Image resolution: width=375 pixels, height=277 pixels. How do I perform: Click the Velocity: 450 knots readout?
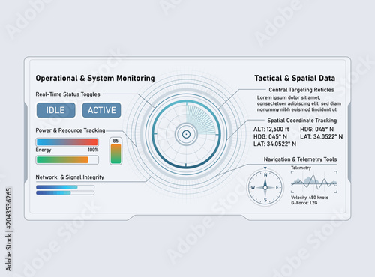[310, 198]
